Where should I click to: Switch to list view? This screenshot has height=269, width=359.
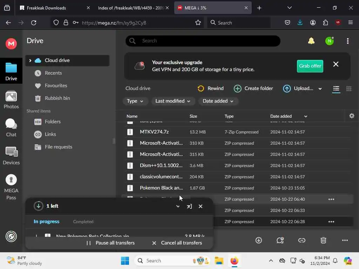336,89
